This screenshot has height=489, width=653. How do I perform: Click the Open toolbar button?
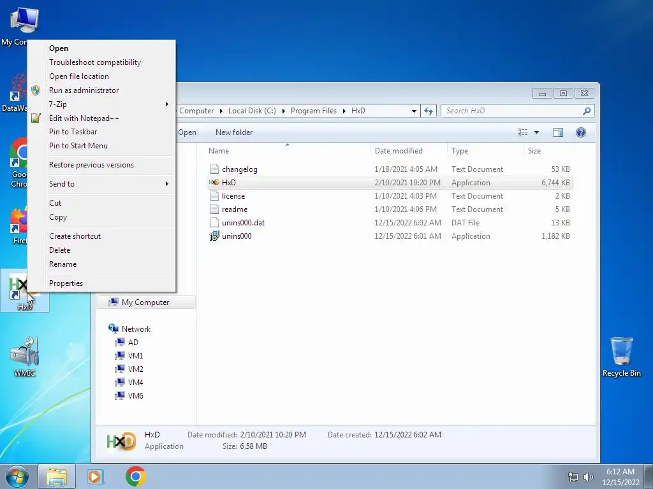tap(187, 132)
